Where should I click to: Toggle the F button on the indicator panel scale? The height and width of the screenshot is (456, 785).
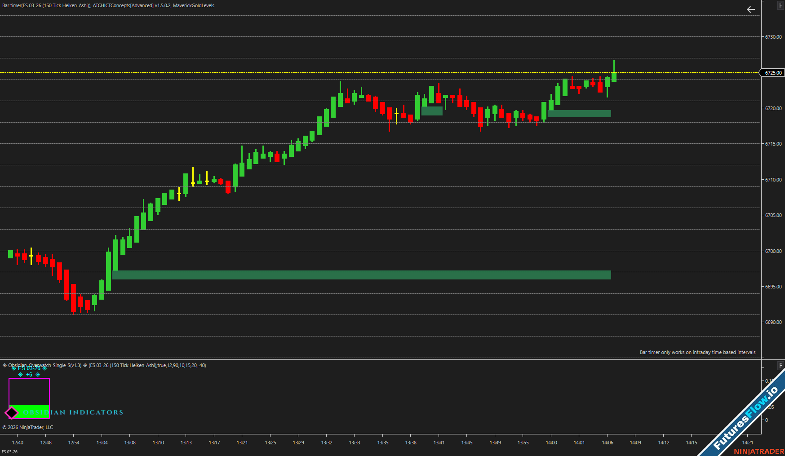[x=781, y=365]
